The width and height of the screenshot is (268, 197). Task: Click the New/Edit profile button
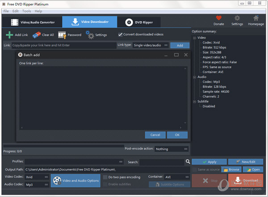coord(246,162)
